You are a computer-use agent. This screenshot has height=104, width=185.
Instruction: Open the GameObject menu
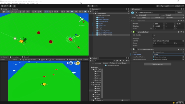[x=15, y=3]
